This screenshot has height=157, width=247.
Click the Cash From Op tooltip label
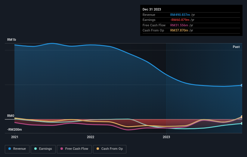pyautogui.click(x=153, y=31)
